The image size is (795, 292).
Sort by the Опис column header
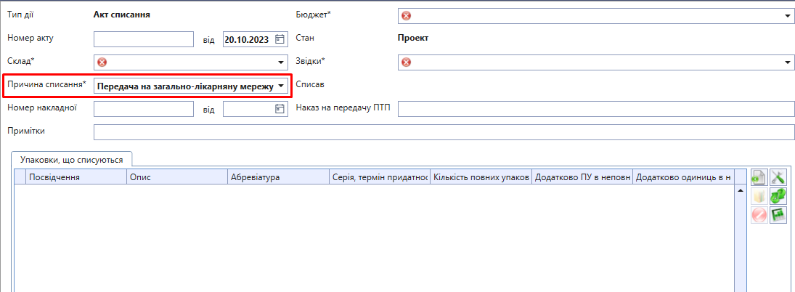[x=177, y=177]
